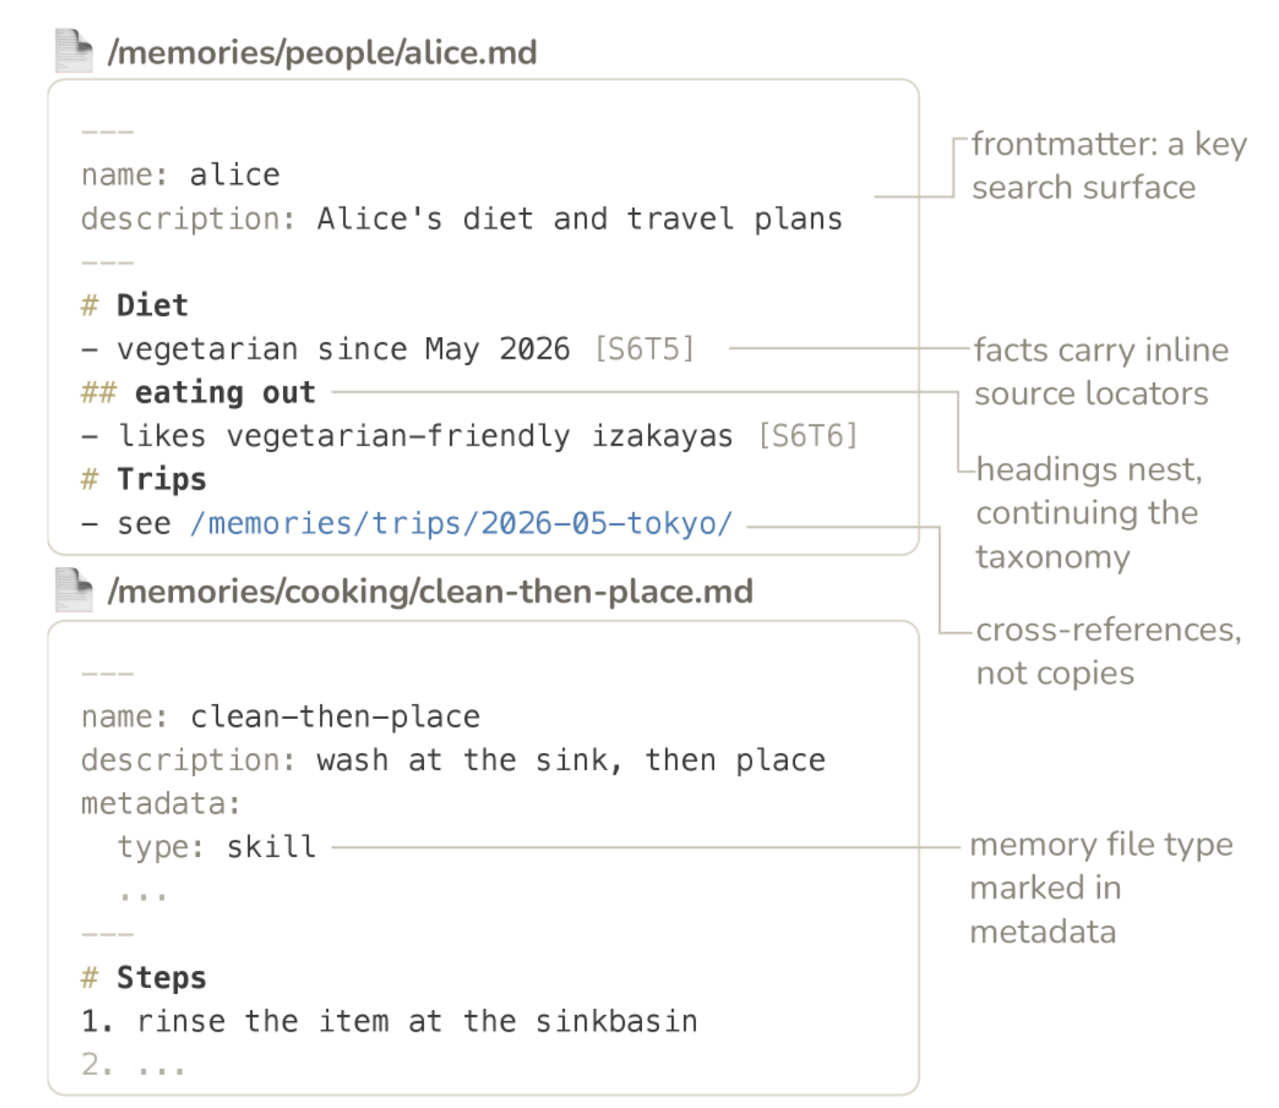This screenshot has width=1279, height=1108.
Task: Click the 'name: alice' frontmatter line
Action: [181, 175]
